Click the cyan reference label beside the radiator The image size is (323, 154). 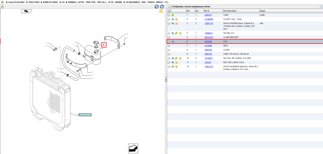click(85, 115)
